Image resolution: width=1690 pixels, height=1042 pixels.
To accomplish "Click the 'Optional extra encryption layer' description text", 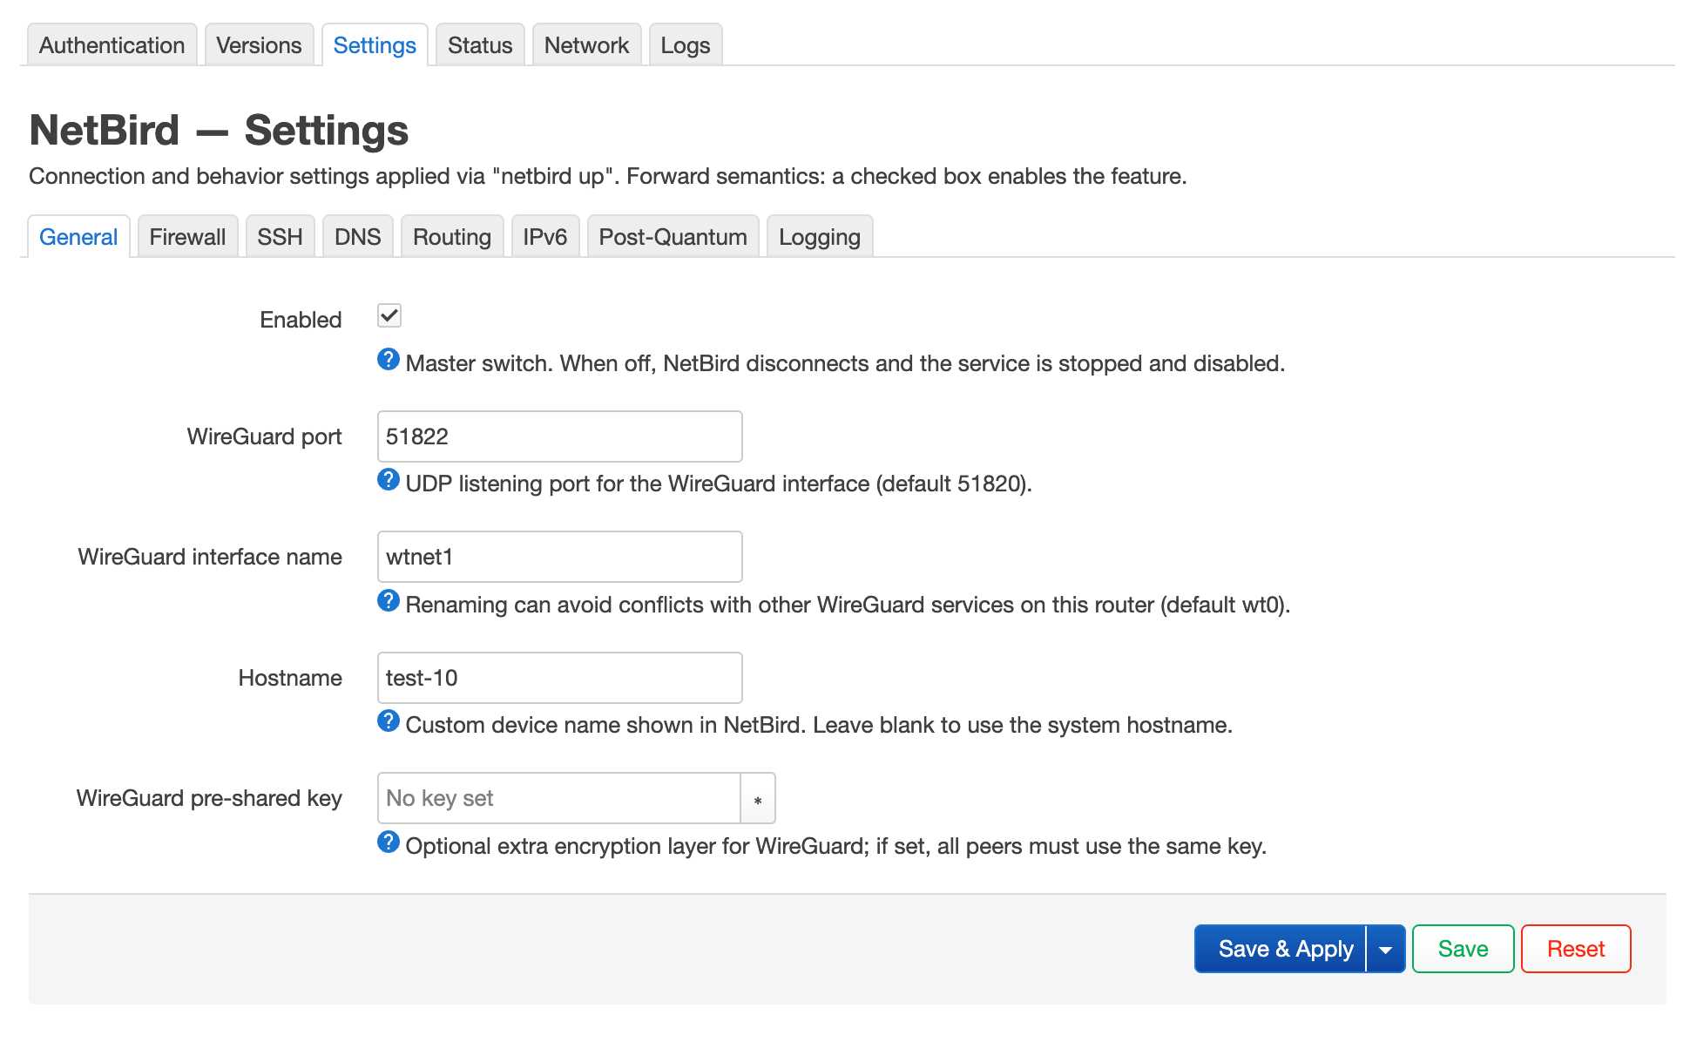I will (836, 846).
